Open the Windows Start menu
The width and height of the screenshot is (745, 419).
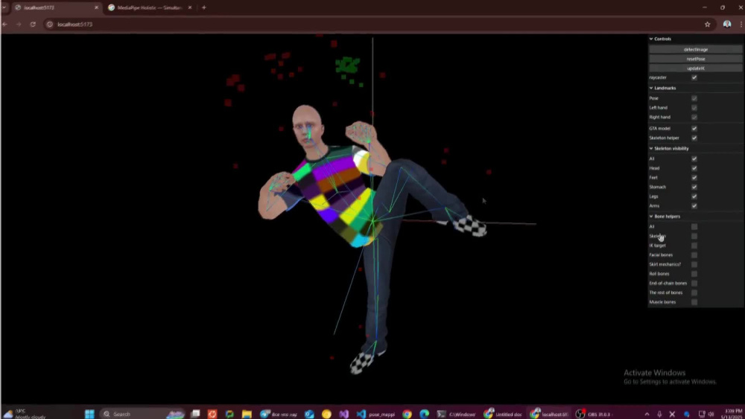89,414
